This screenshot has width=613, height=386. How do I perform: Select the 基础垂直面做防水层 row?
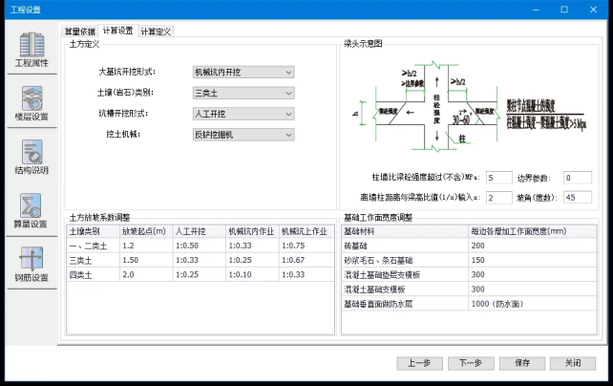[469, 304]
